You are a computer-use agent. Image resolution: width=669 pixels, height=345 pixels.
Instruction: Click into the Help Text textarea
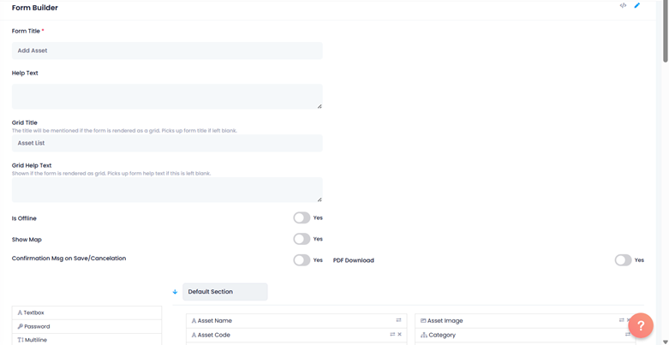coord(167,96)
